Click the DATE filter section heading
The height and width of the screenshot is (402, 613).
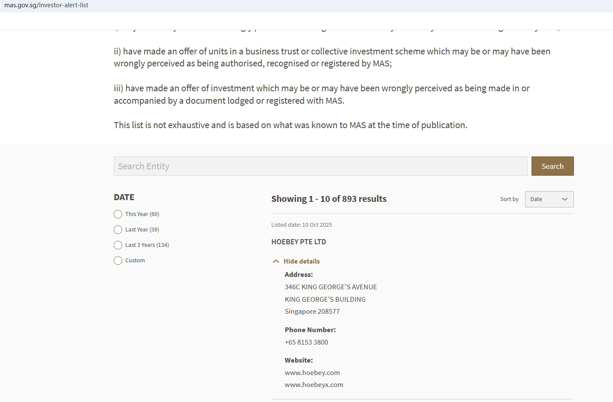pyautogui.click(x=124, y=198)
